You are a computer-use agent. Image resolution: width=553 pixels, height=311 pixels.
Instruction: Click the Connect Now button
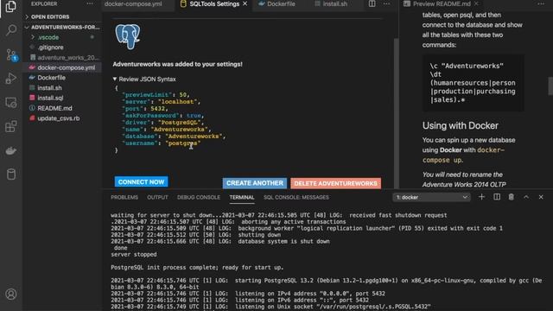click(x=141, y=182)
